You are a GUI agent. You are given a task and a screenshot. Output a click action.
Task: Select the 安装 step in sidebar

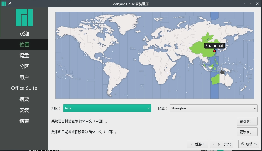coord(24,110)
